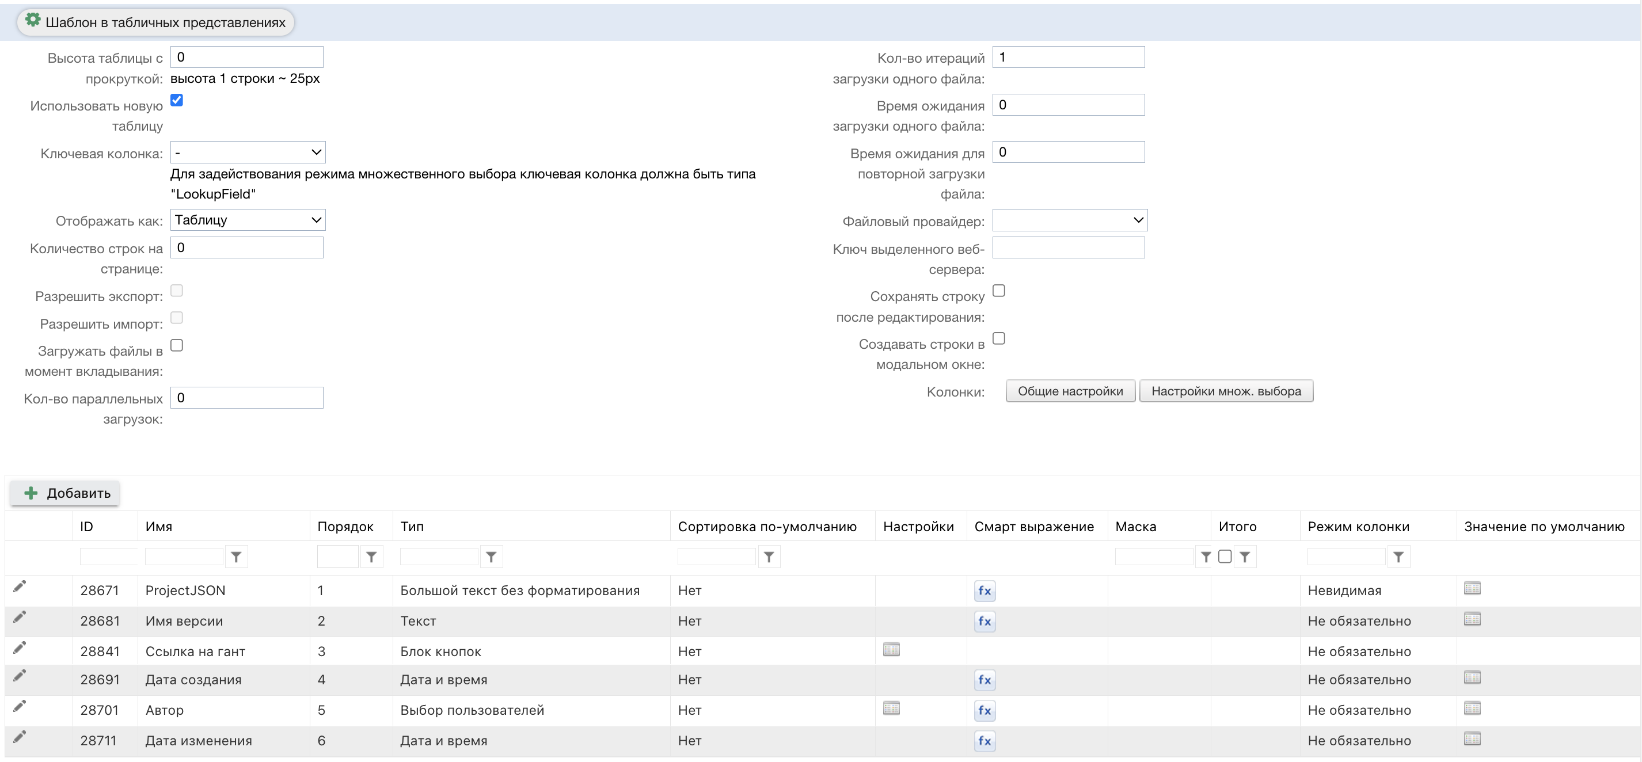The width and height of the screenshot is (1642, 762).
Task: Click the edit pencil for Имя версии row
Action: click(x=20, y=617)
